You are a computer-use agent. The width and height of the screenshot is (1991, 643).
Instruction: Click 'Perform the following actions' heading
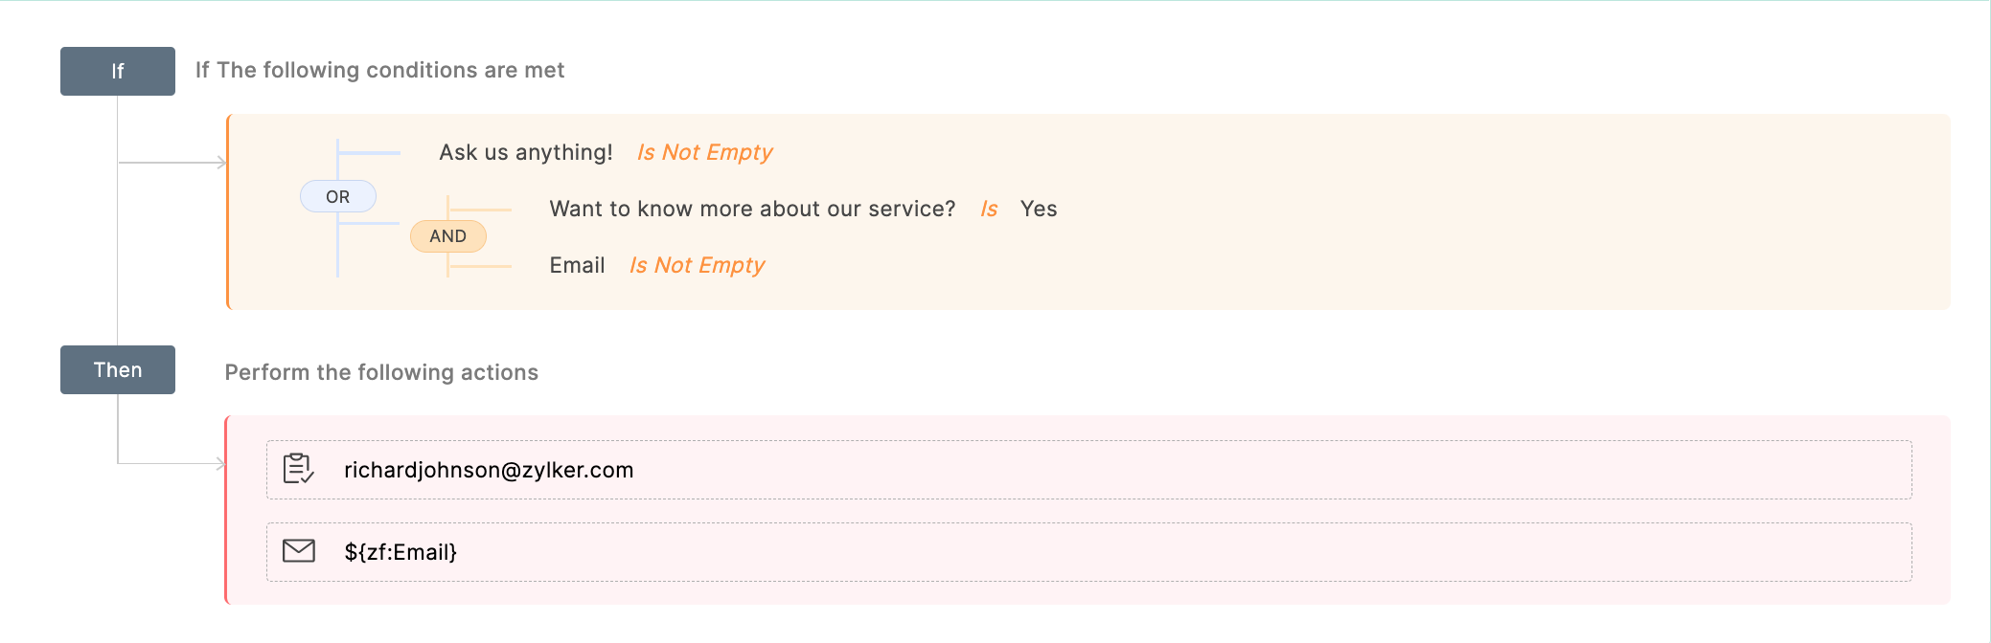coord(381,372)
